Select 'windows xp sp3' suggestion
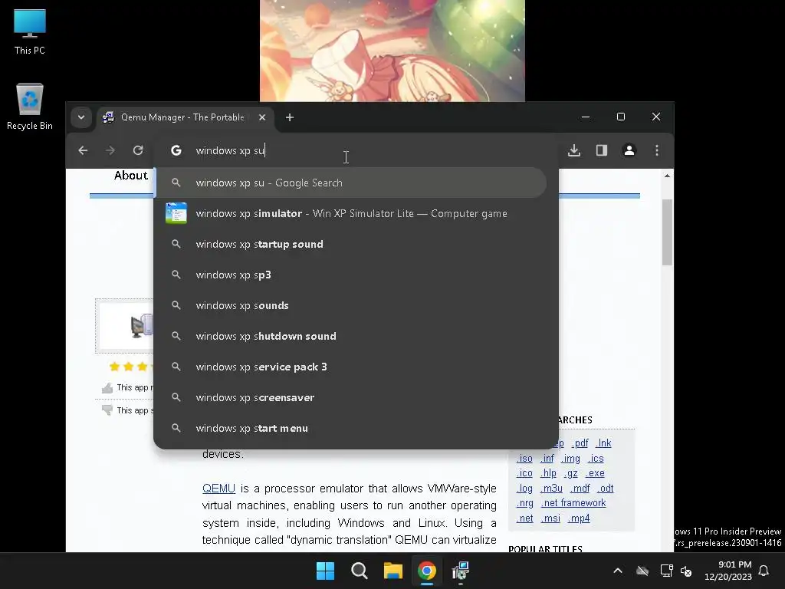The height and width of the screenshot is (589, 785). click(350, 275)
